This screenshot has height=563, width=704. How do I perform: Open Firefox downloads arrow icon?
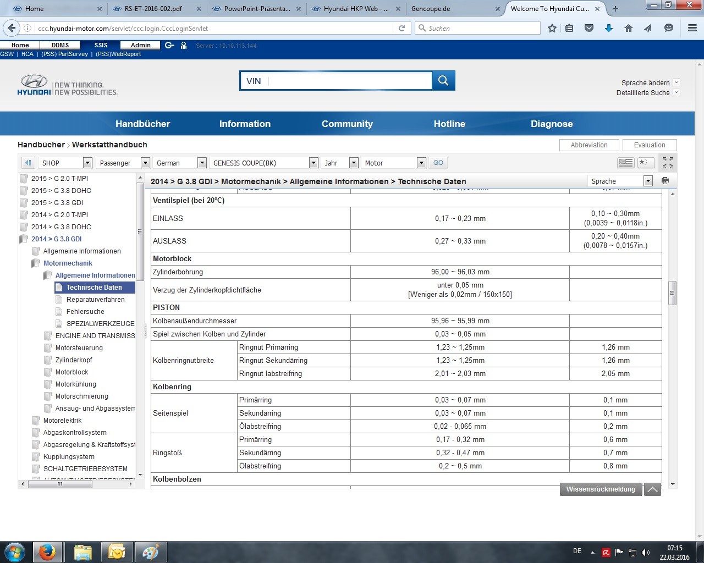[x=609, y=28]
